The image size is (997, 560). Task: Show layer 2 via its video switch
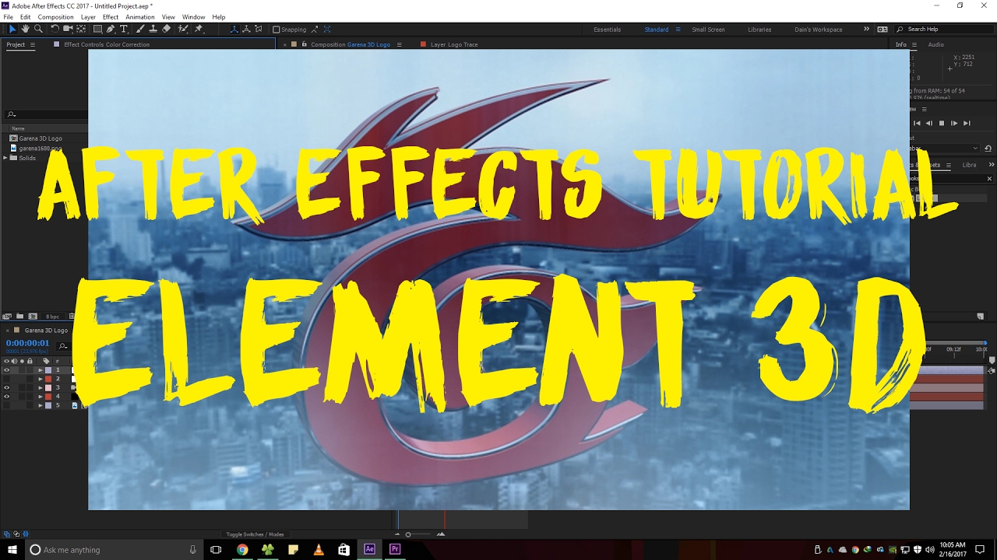coord(6,379)
